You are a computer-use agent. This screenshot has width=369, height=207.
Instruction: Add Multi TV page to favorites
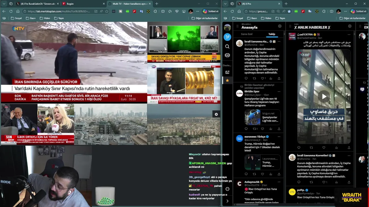pyautogui.click(x=107, y=11)
